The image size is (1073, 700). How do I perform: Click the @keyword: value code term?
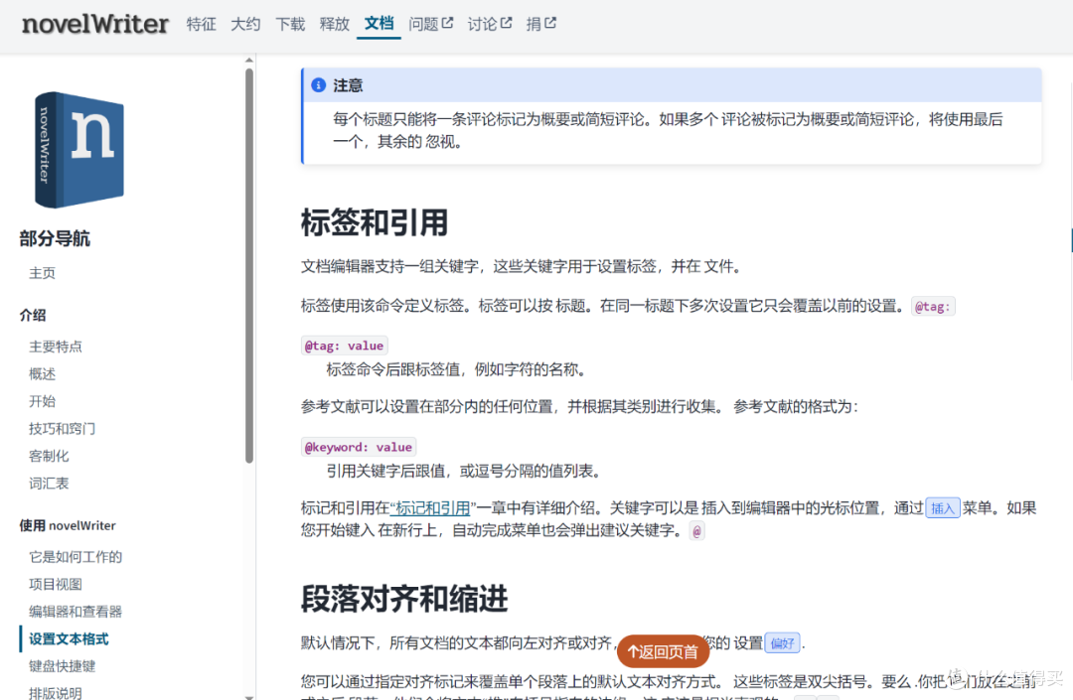[359, 447]
